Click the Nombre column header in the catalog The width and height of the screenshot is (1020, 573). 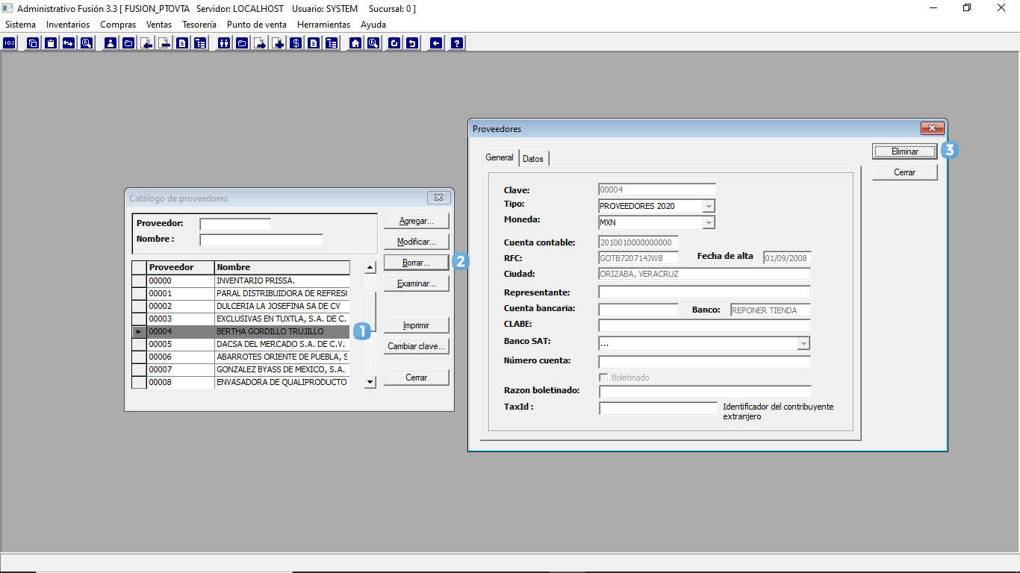[282, 267]
